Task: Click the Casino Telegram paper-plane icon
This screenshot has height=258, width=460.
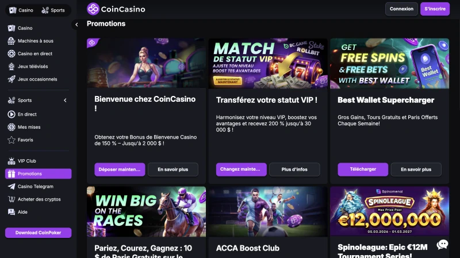Action: 11,186
